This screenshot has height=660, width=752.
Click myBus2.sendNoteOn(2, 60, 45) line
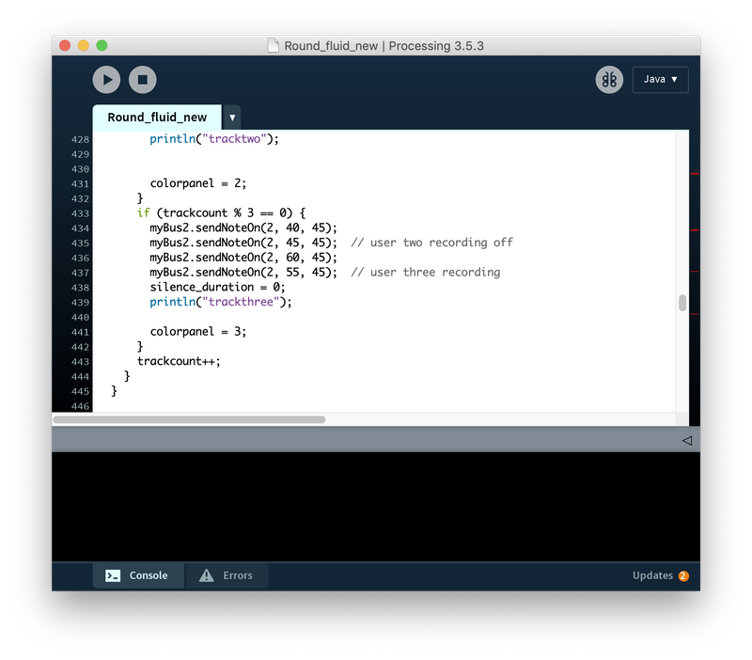click(x=243, y=257)
